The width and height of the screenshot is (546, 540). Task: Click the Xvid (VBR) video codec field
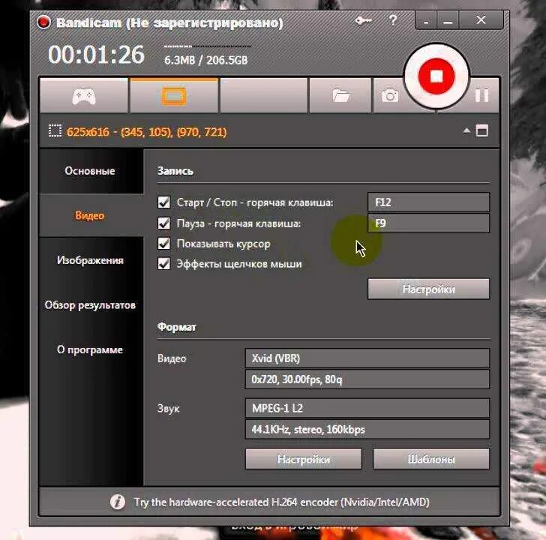(367, 358)
